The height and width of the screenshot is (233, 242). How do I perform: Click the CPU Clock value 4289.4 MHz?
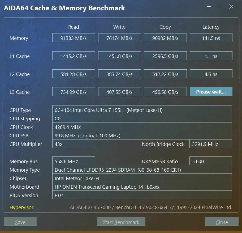click(x=142, y=127)
